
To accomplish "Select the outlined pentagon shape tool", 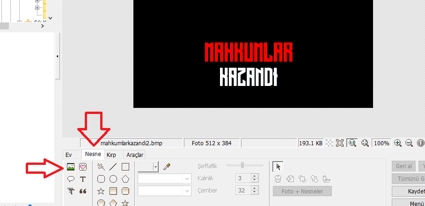I will (125, 179).
